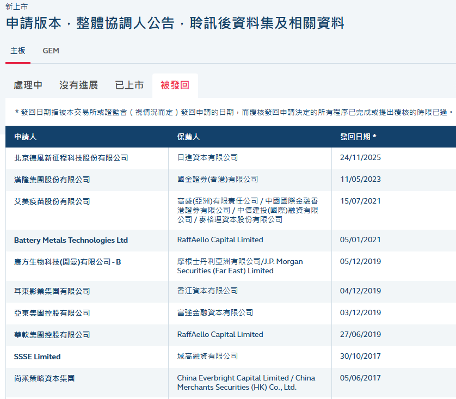Click sponsor 日進資本有限公司
The height and width of the screenshot is (399, 456).
(x=208, y=157)
